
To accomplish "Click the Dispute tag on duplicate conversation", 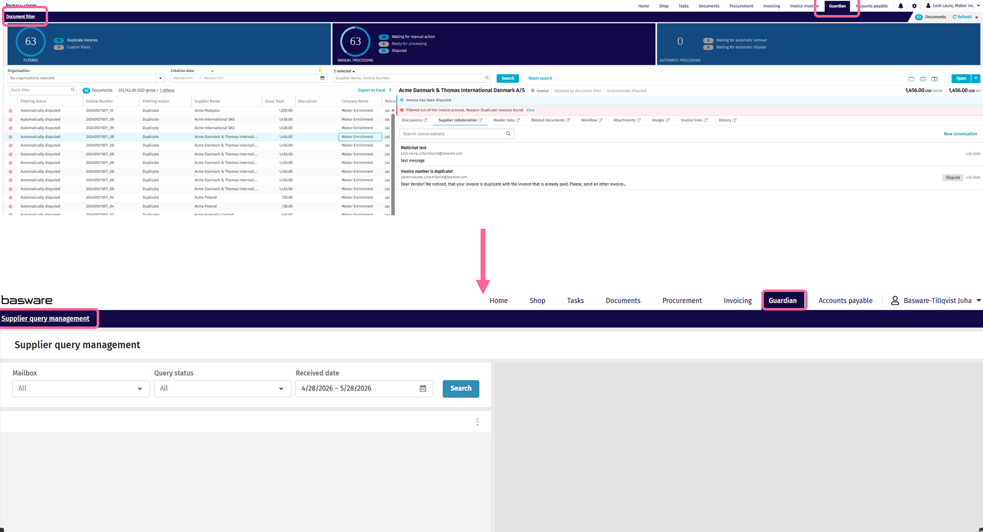I will [952, 177].
